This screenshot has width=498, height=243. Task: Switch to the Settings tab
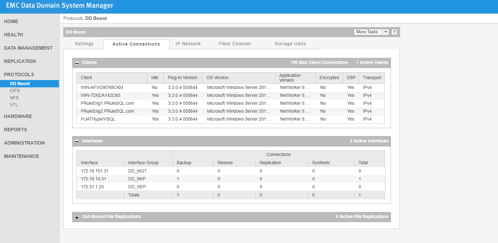coord(84,44)
